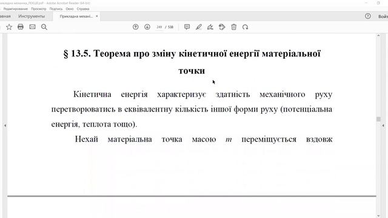
Task: Go to previous page with up arrow
Action: [136, 27]
